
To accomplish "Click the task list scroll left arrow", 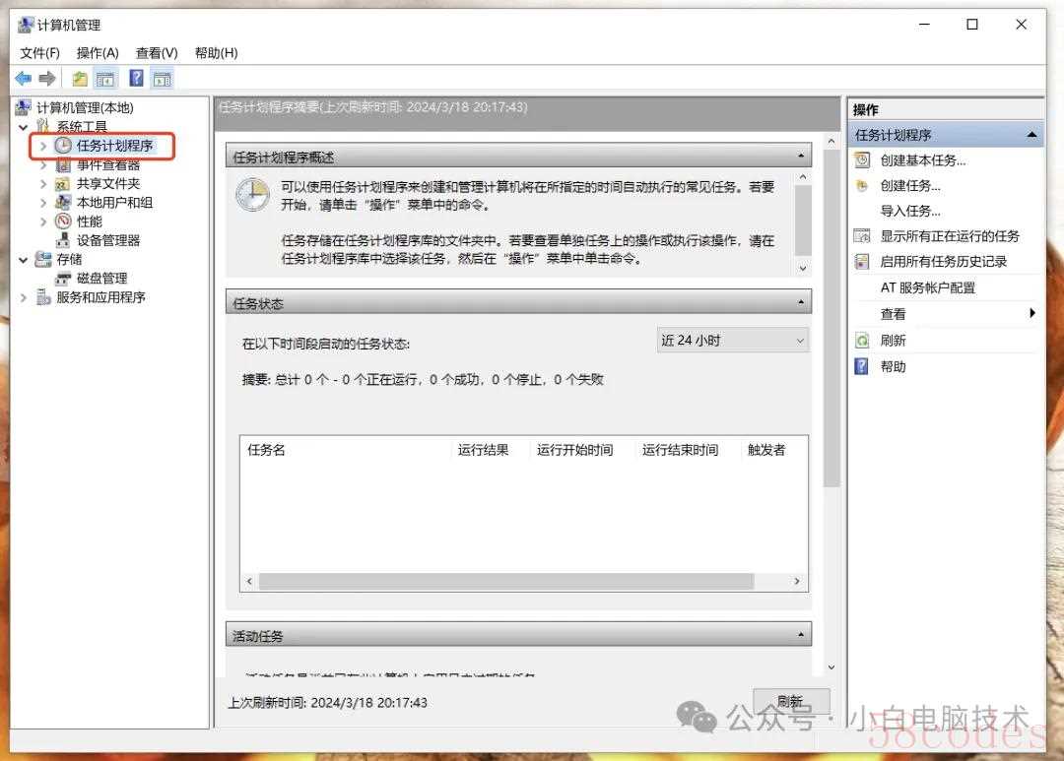I will (249, 581).
